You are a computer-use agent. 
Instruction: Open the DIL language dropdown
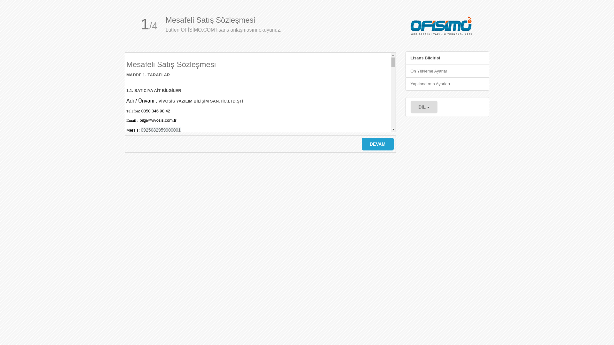(x=424, y=107)
